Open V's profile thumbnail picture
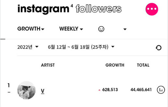The height and width of the screenshot is (107, 168). [26, 90]
